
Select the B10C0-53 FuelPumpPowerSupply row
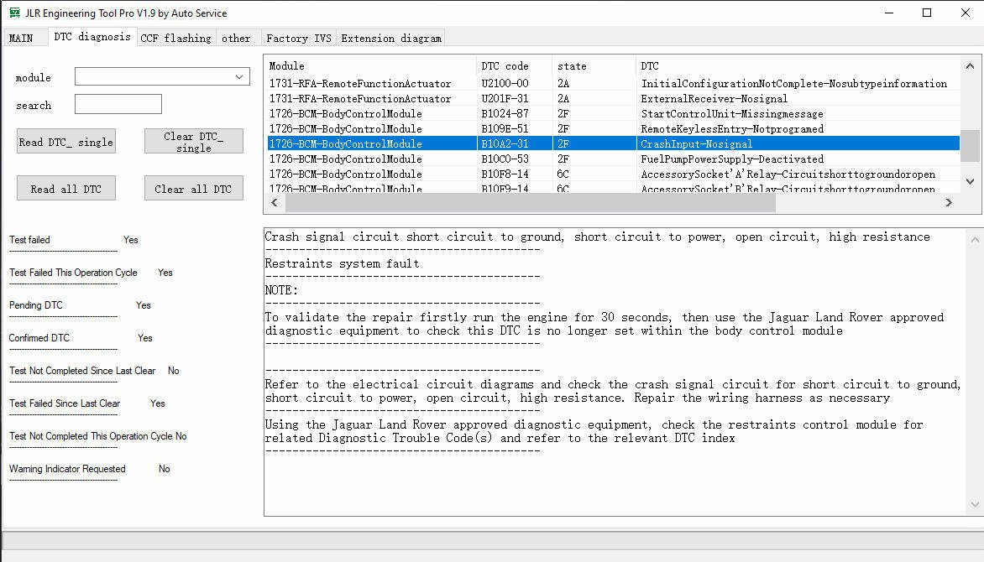613,159
